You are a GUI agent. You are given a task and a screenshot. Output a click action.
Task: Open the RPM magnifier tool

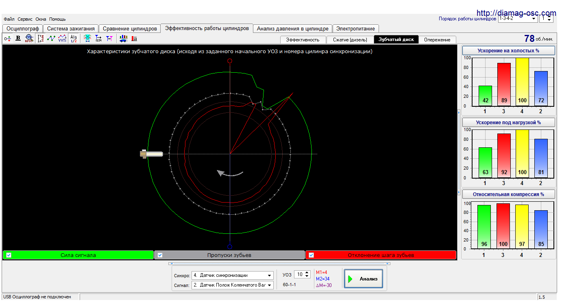click(28, 39)
